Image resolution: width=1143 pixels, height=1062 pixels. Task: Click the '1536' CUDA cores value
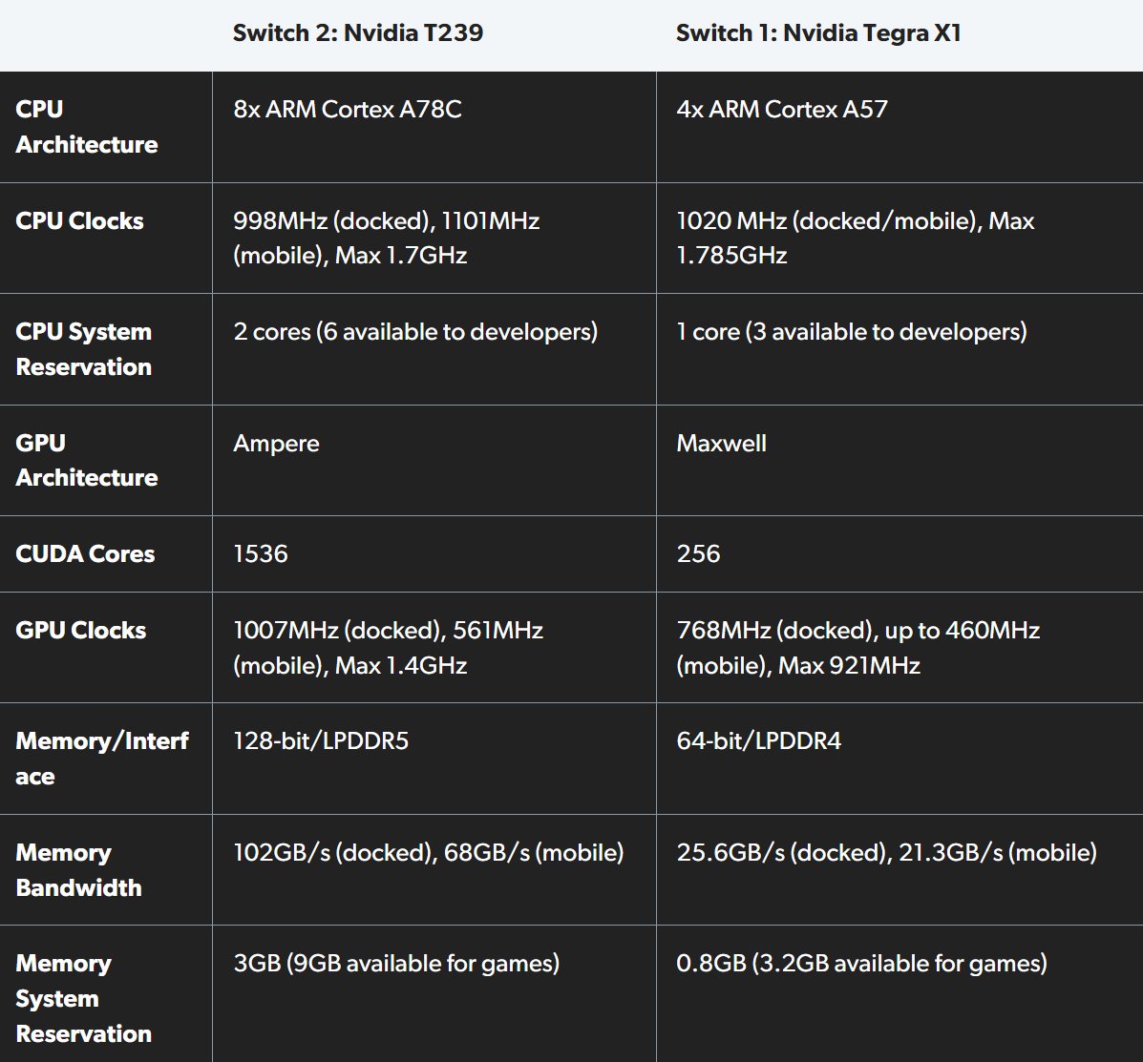pyautogui.click(x=261, y=554)
